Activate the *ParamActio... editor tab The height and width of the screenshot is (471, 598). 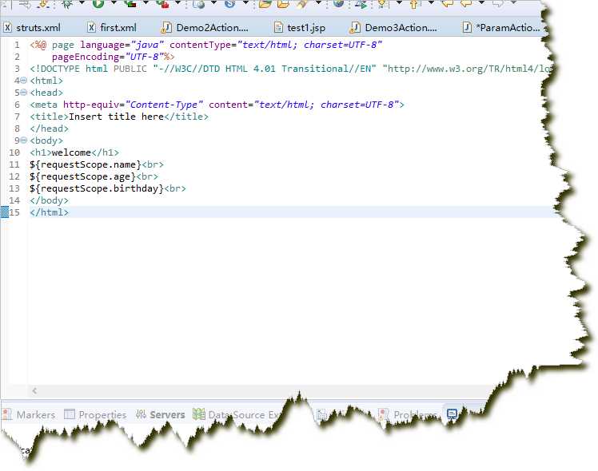click(501, 27)
